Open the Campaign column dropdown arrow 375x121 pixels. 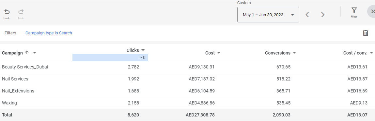coord(35,53)
